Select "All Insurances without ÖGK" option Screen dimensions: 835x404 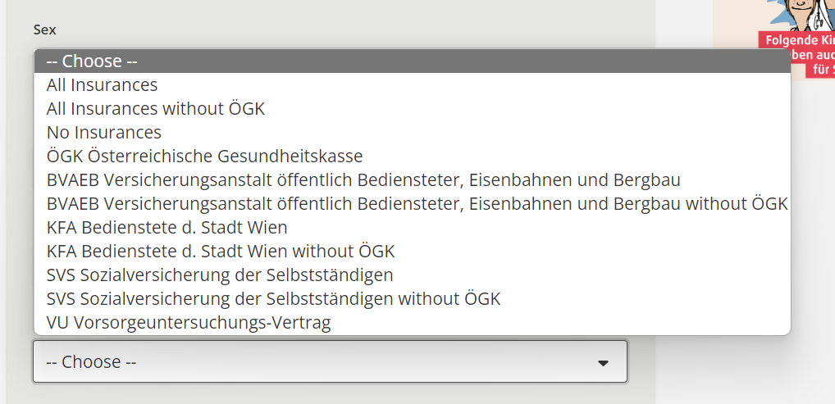[413, 109]
